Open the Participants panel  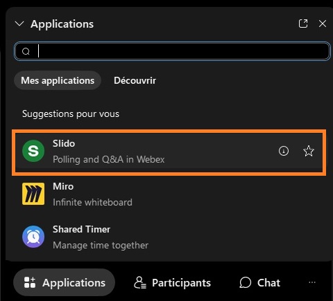click(x=172, y=282)
